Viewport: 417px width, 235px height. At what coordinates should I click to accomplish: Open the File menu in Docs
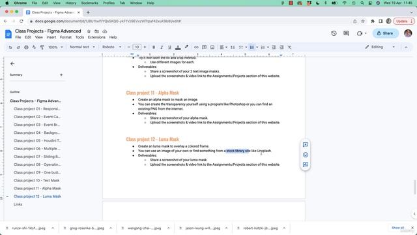[x=18, y=37]
